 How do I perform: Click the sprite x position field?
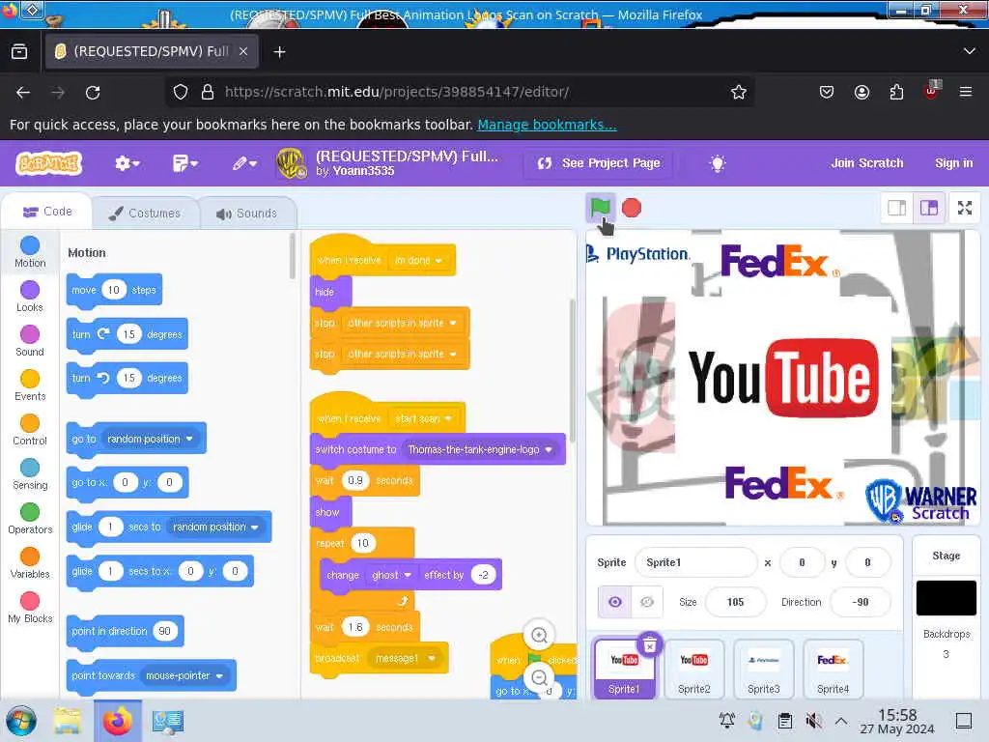(802, 562)
